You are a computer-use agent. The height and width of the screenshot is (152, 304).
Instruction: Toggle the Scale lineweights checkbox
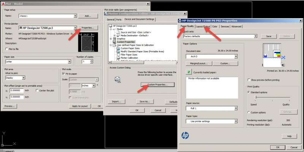tap(70, 98)
